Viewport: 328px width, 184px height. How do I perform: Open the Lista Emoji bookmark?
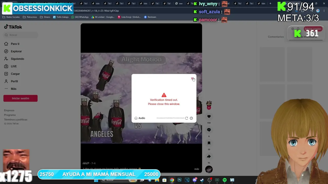[x=129, y=17]
